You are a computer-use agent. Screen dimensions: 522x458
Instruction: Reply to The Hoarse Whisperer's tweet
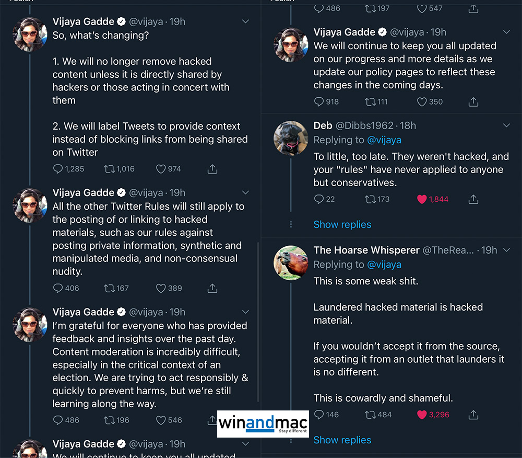click(x=319, y=415)
